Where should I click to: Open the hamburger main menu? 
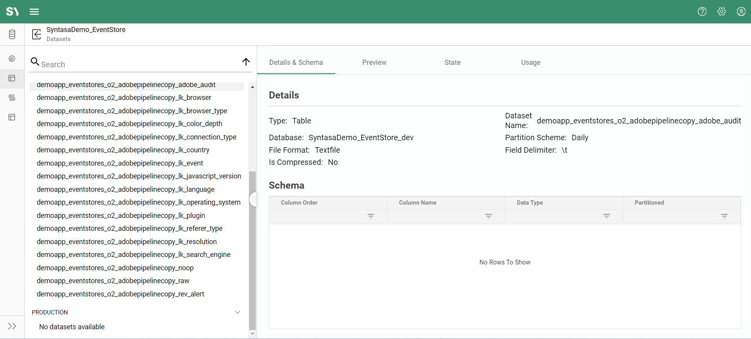pos(34,12)
